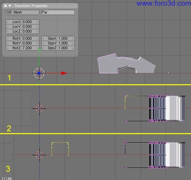The width and height of the screenshot is (191, 180).
Task: Decrease SizeX with its left arrow
Action: (43, 38)
